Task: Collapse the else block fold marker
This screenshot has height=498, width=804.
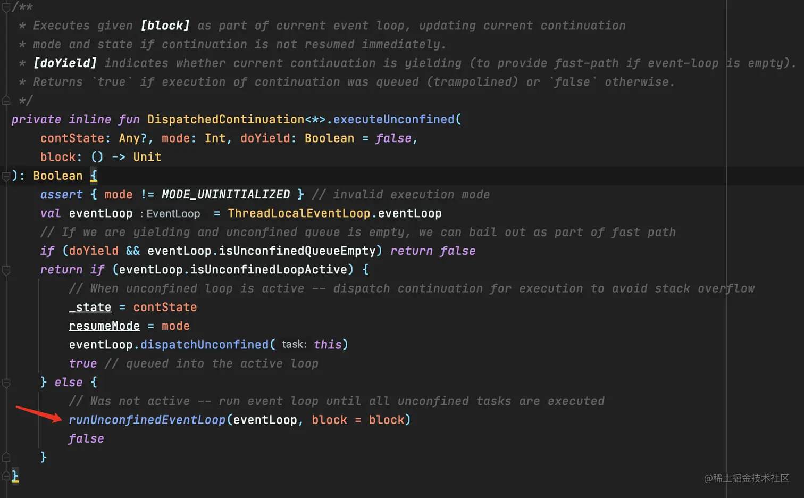Action: point(6,383)
